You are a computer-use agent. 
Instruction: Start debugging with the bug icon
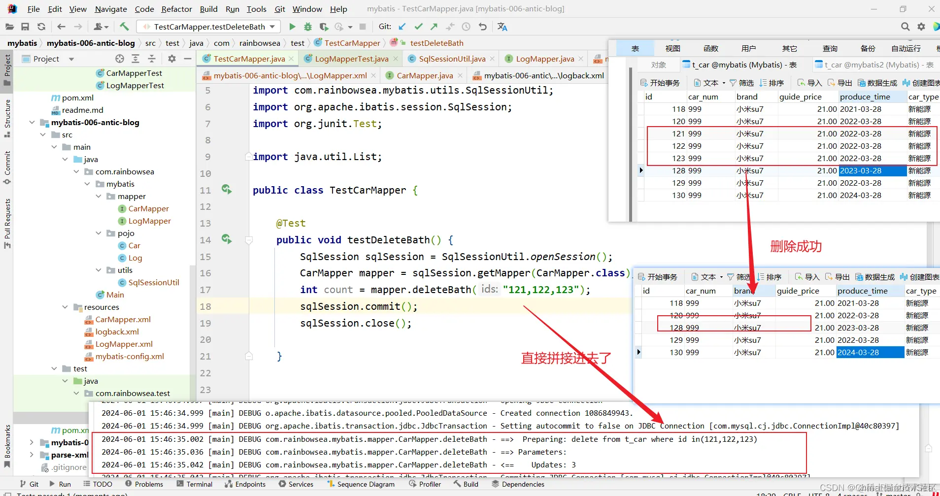pos(308,27)
